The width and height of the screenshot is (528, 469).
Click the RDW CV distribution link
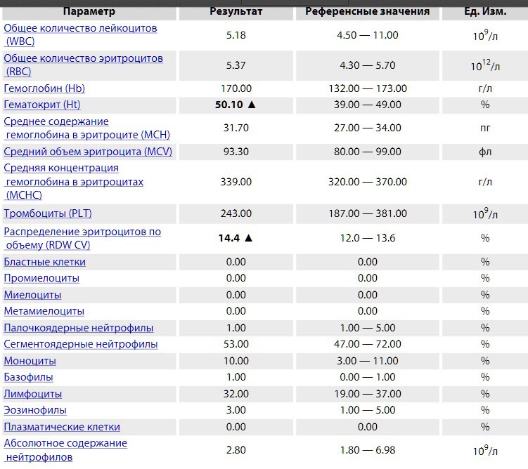[82, 238]
